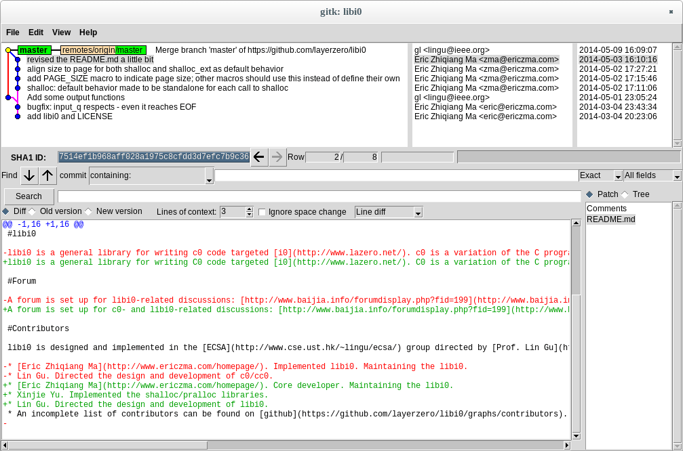Screen dimensions: 683x451
Task: Click graph node for 'revised the README.md' commit
Action: tap(18, 60)
